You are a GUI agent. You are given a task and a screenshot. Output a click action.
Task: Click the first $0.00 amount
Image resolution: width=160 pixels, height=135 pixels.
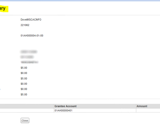24,73
